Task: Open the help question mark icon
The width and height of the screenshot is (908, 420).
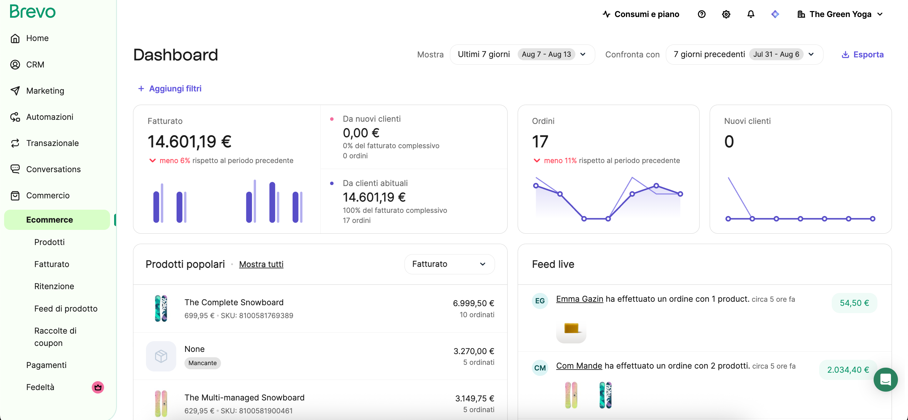Action: [x=701, y=14]
